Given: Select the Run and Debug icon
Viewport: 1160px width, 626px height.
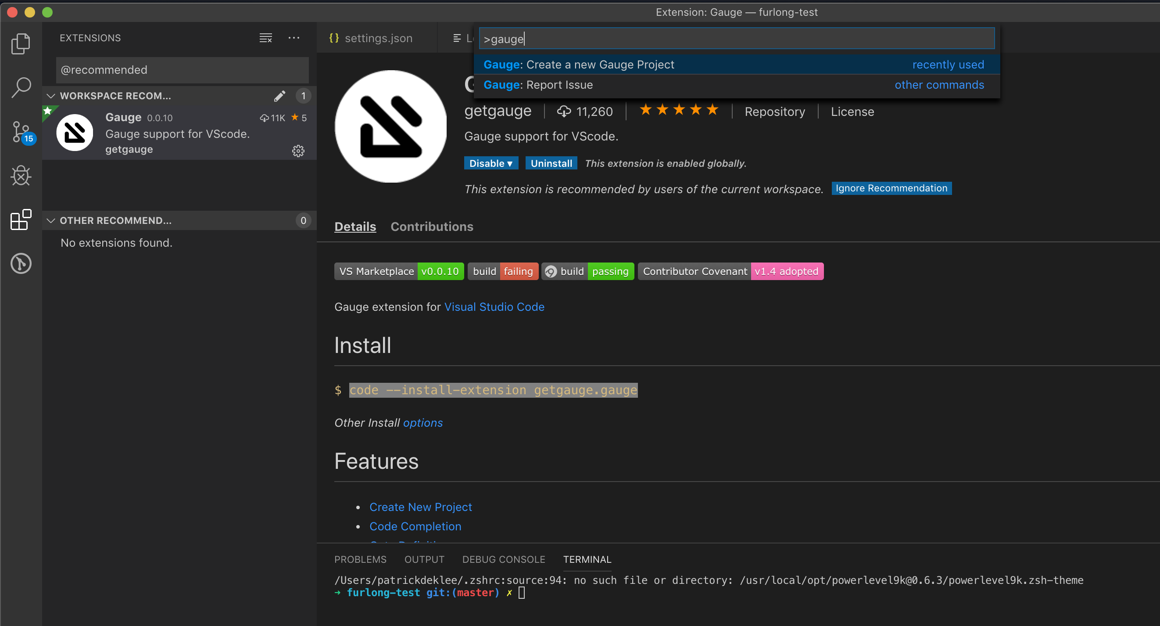Looking at the screenshot, I should tap(20, 175).
